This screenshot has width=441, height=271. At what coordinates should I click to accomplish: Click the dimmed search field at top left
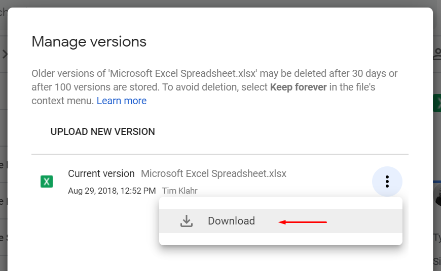coord(3,12)
